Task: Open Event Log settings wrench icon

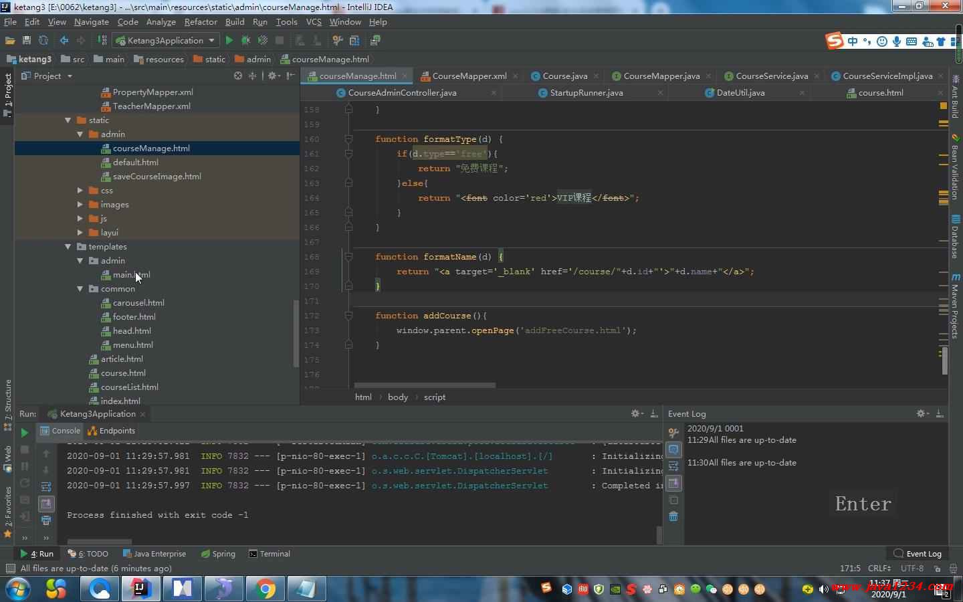Action: click(x=673, y=433)
